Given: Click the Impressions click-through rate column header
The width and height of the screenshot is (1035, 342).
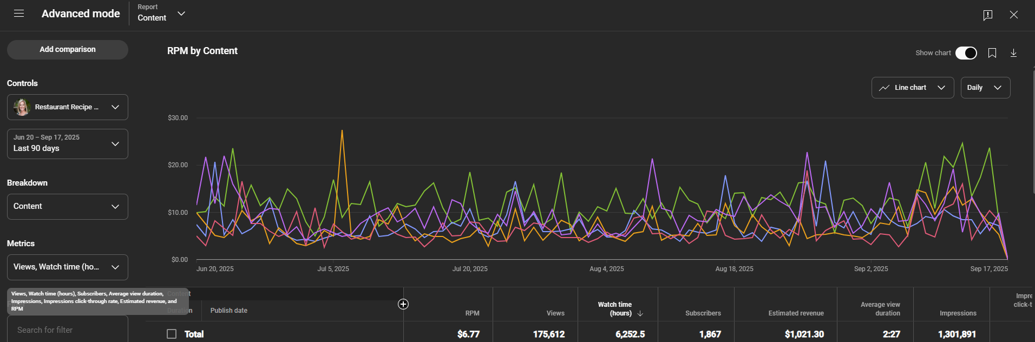Looking at the screenshot, I should pos(1023,300).
